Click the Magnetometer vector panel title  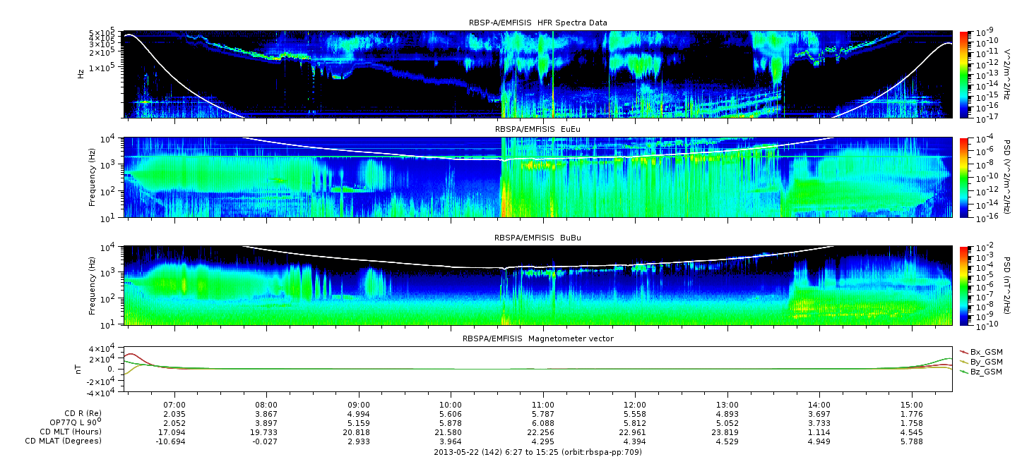tap(537, 338)
